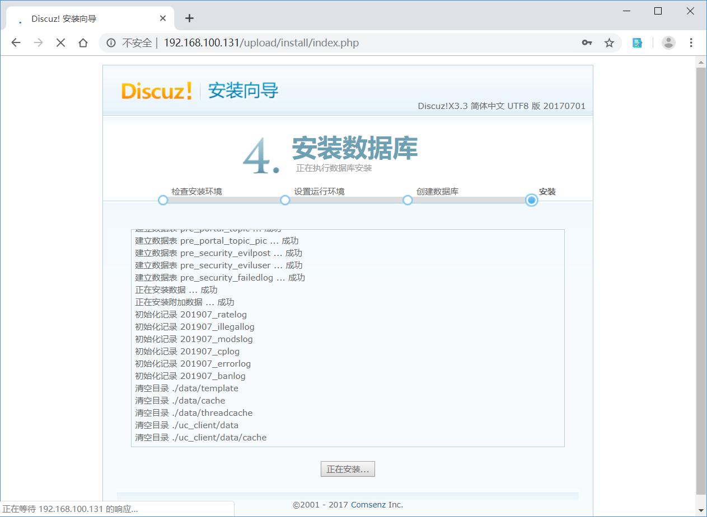Click the filled 安装 step indicator
707x517 pixels.
[x=531, y=200]
